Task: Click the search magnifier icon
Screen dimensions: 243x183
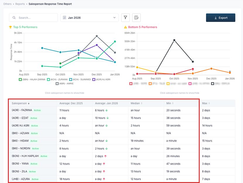Action: coord(14,18)
